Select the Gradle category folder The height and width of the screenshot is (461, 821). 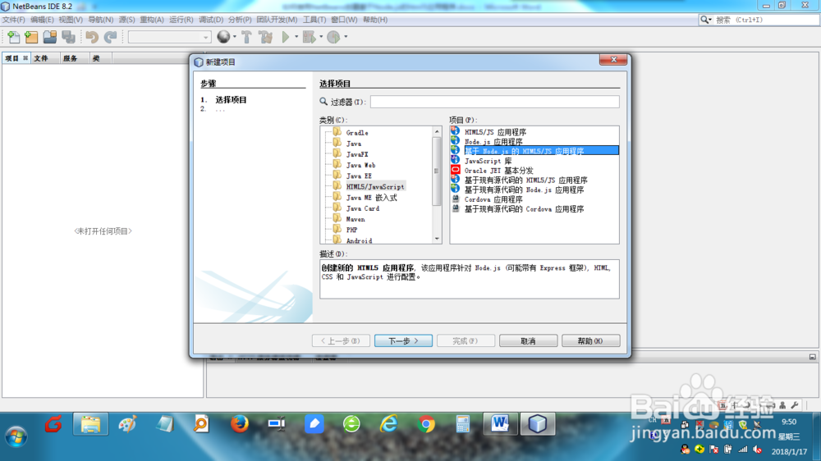[x=356, y=133]
